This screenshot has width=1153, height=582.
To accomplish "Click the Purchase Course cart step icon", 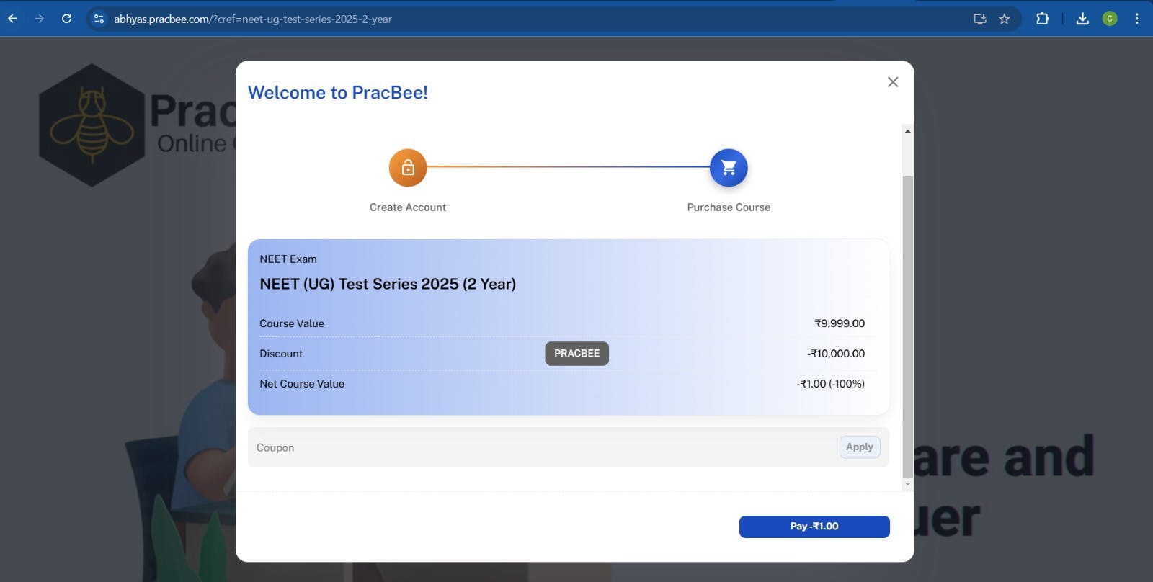I will [x=729, y=168].
